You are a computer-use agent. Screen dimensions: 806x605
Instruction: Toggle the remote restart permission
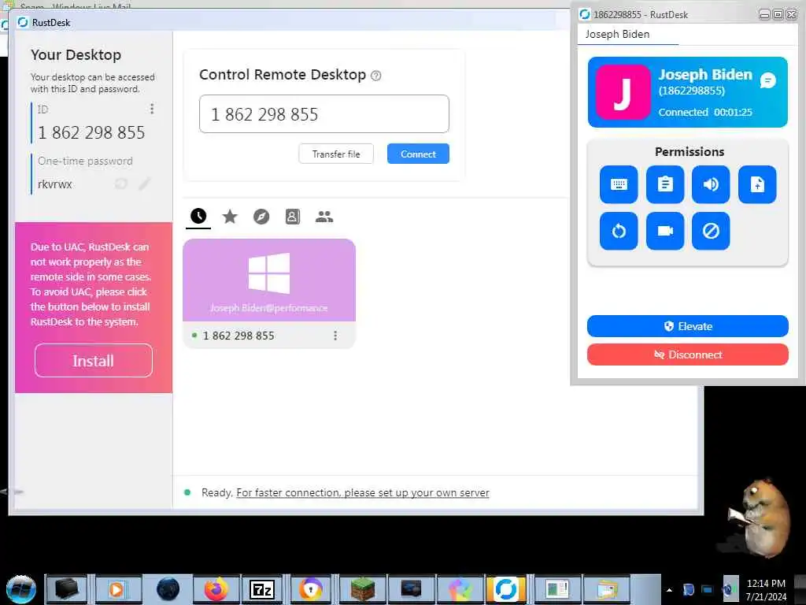[x=619, y=231]
